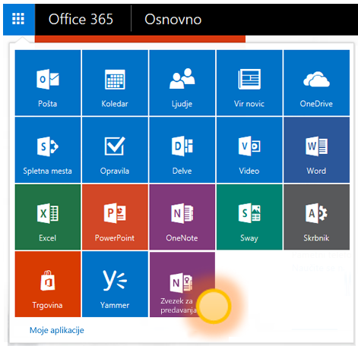Open the Trgovina store tile
The width and height of the screenshot is (358, 346).
pos(48,284)
